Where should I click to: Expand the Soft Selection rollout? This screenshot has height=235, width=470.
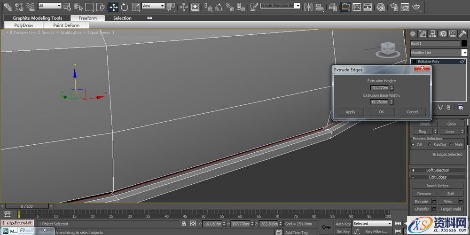click(x=438, y=170)
